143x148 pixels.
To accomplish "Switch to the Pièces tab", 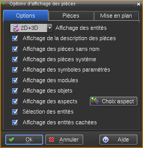I will (71, 16).
